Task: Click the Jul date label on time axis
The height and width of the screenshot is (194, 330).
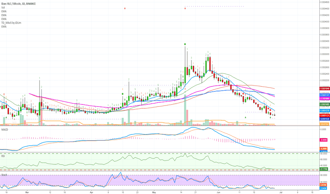Action: tap(280, 192)
